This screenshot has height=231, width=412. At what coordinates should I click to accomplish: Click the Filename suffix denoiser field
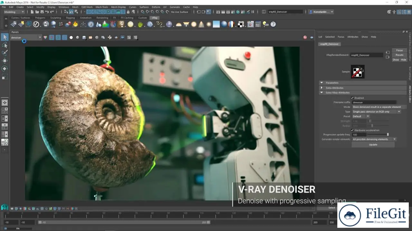coord(374,102)
